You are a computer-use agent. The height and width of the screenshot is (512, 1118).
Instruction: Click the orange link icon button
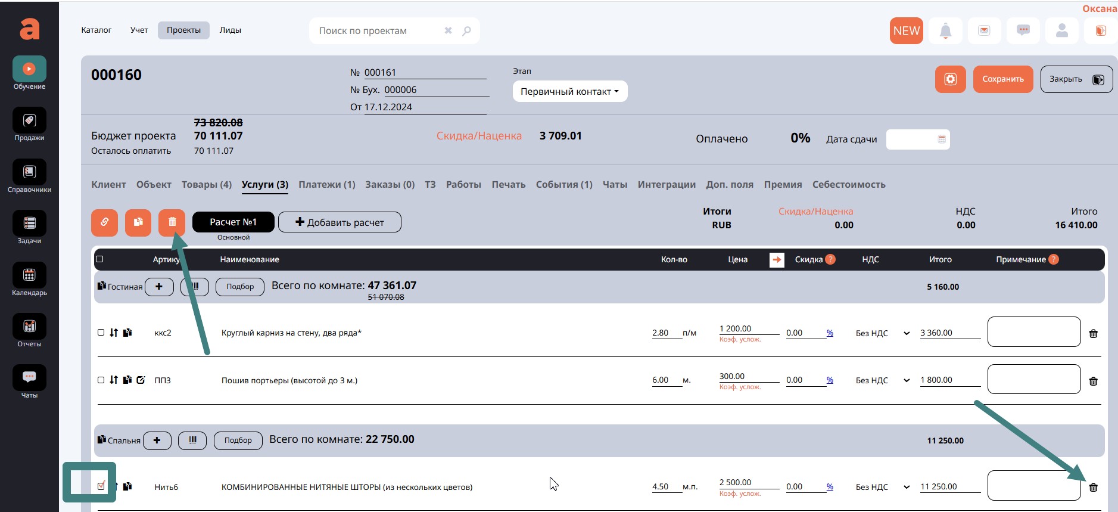(104, 222)
